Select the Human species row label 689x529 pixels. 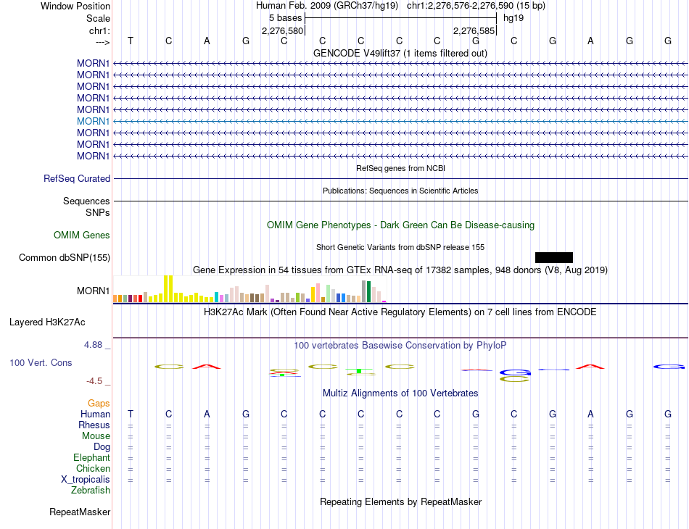95,414
